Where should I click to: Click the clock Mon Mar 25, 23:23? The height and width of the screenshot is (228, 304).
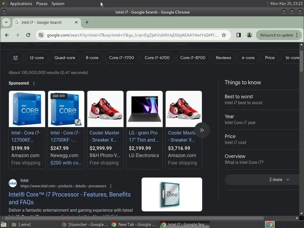click(x=286, y=4)
